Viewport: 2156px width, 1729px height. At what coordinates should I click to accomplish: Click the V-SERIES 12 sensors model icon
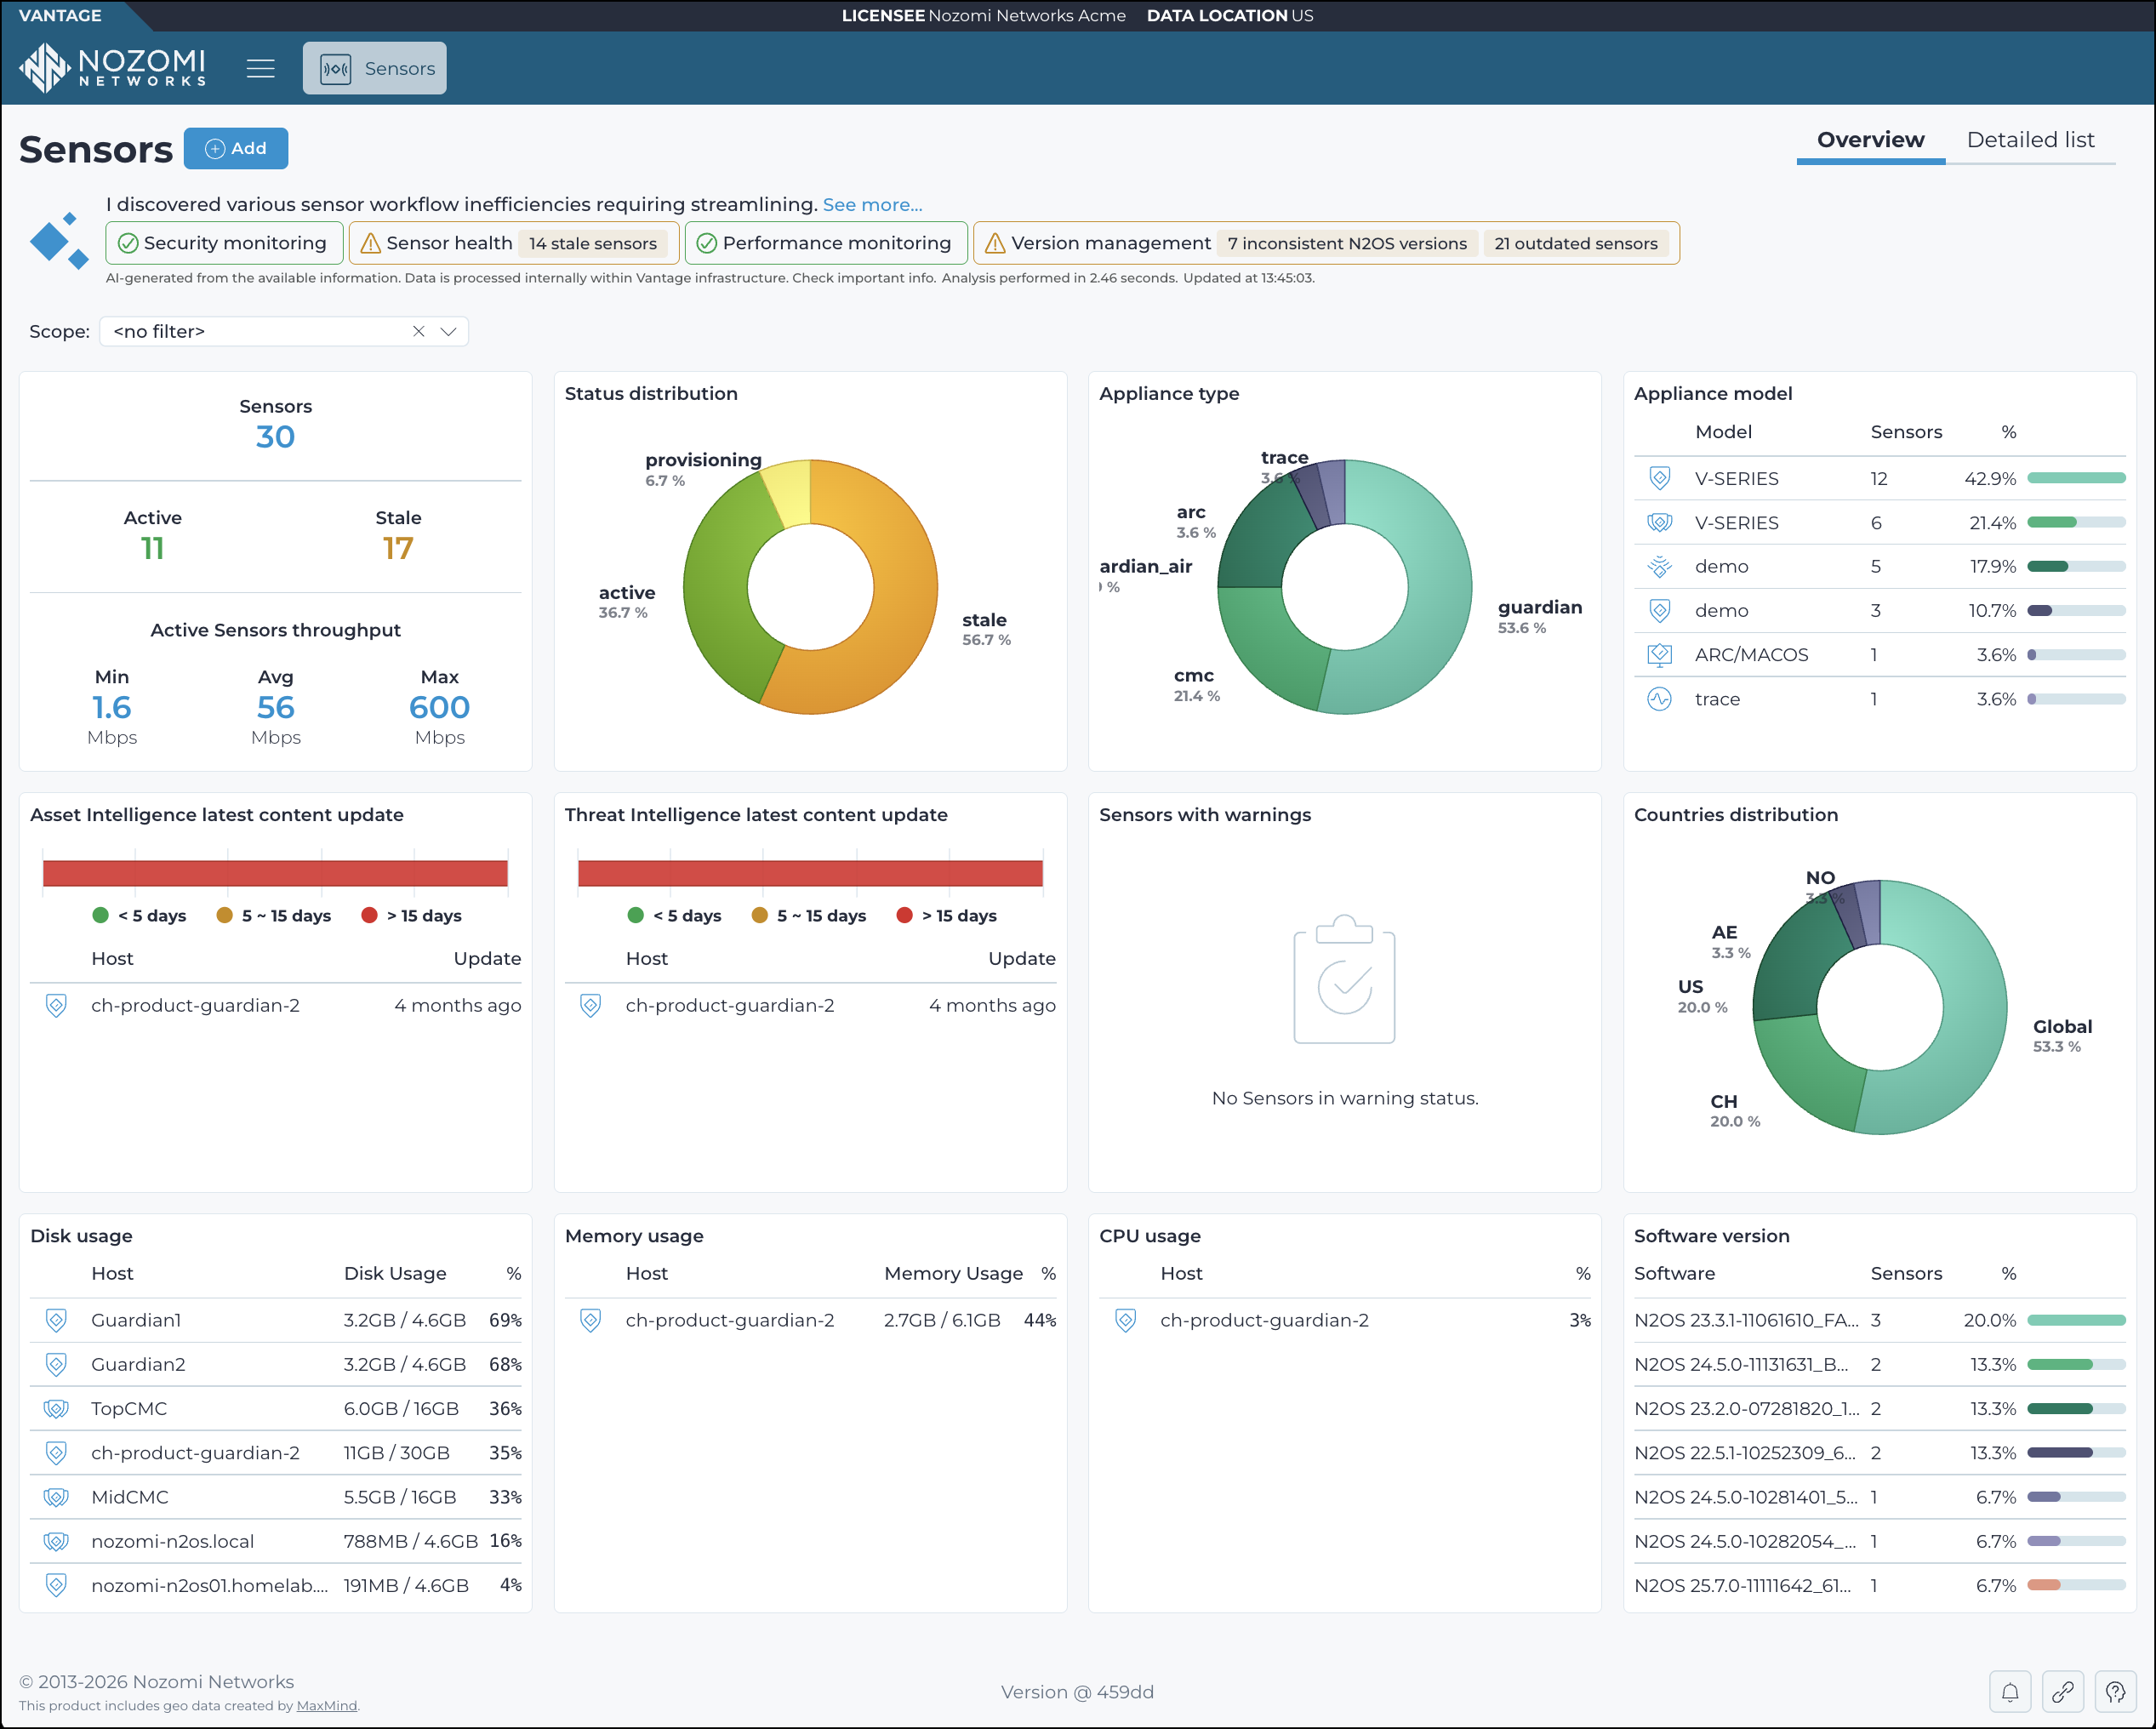(1659, 478)
